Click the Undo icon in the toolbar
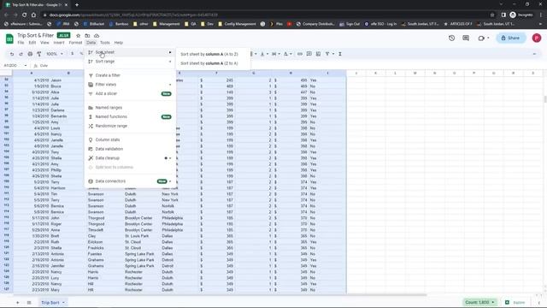 (x=12, y=54)
